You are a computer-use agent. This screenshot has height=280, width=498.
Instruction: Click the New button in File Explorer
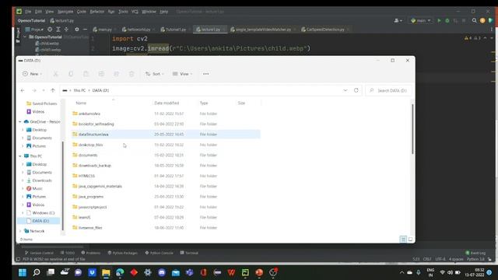point(32,74)
